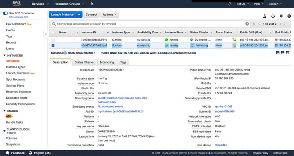Go to last page of results

click(285, 24)
